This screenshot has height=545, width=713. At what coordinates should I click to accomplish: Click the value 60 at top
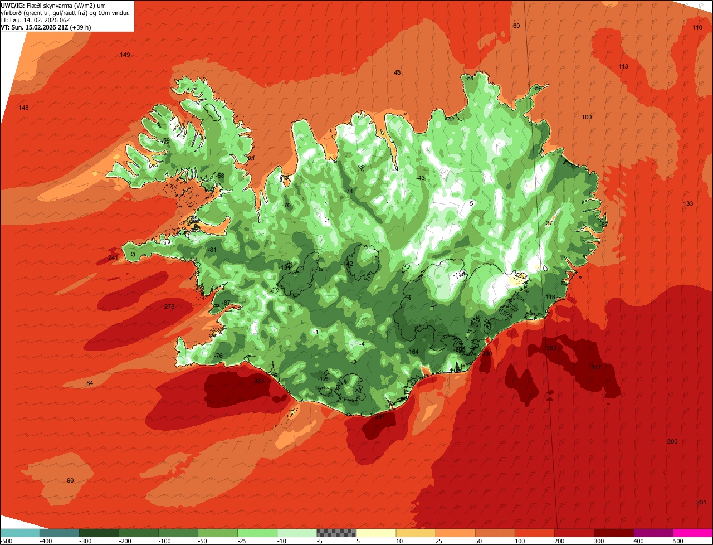tap(516, 26)
